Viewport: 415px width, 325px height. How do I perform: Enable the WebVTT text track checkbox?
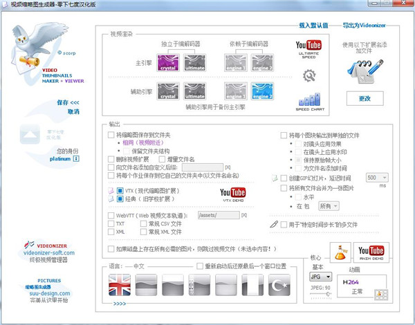pos(111,216)
